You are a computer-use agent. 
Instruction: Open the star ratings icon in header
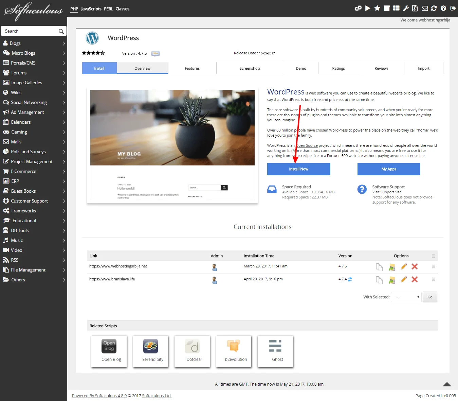377,8
